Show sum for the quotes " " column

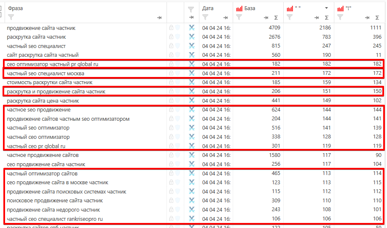click(327, 18)
